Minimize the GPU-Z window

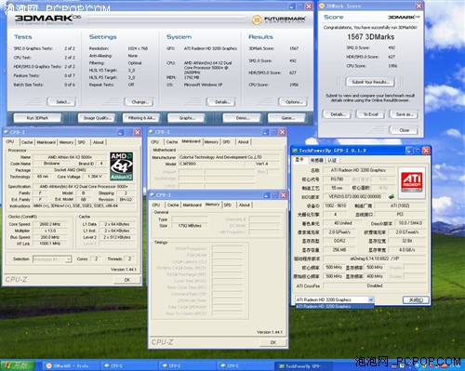click(409, 151)
